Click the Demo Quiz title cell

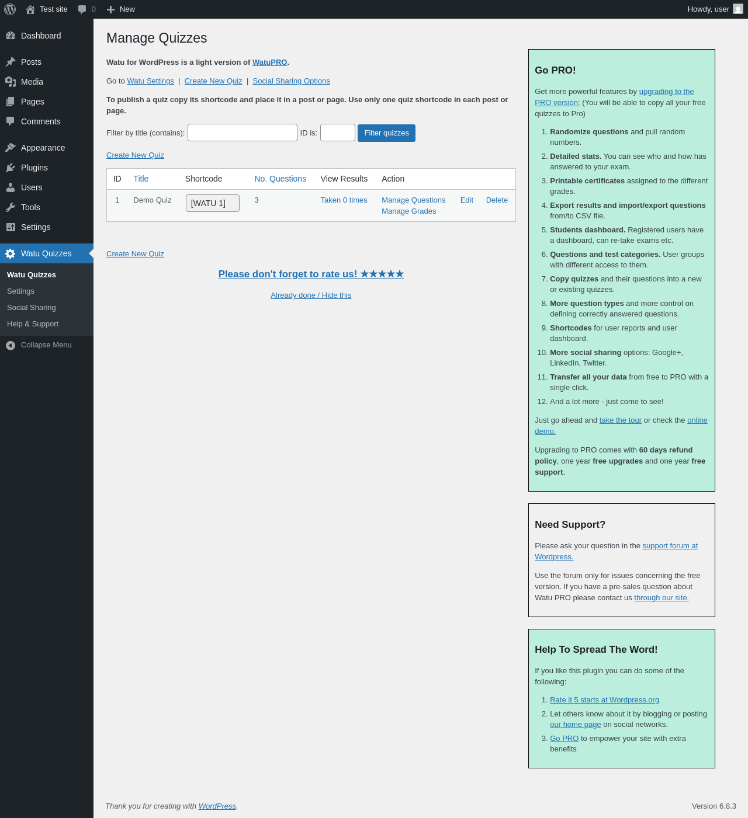pyautogui.click(x=153, y=200)
